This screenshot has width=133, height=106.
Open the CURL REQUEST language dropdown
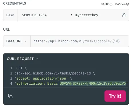37,59
